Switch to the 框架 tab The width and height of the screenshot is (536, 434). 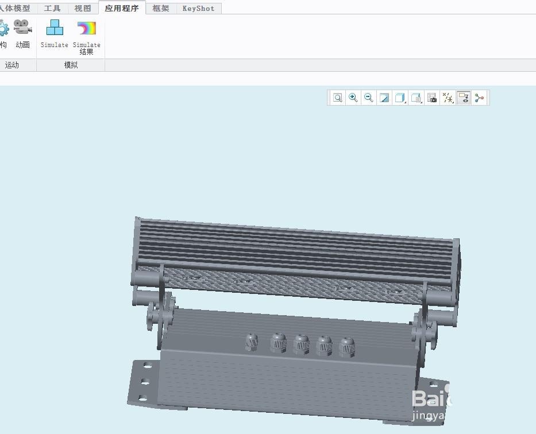click(x=161, y=8)
